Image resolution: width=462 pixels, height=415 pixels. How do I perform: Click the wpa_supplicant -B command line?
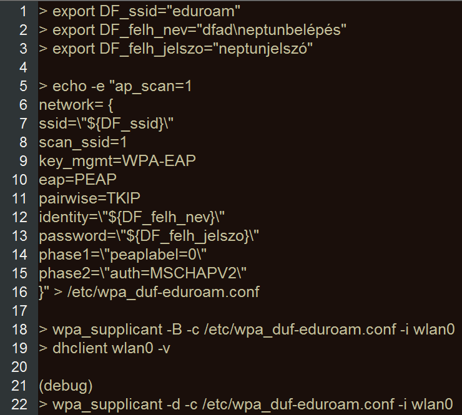point(247,330)
